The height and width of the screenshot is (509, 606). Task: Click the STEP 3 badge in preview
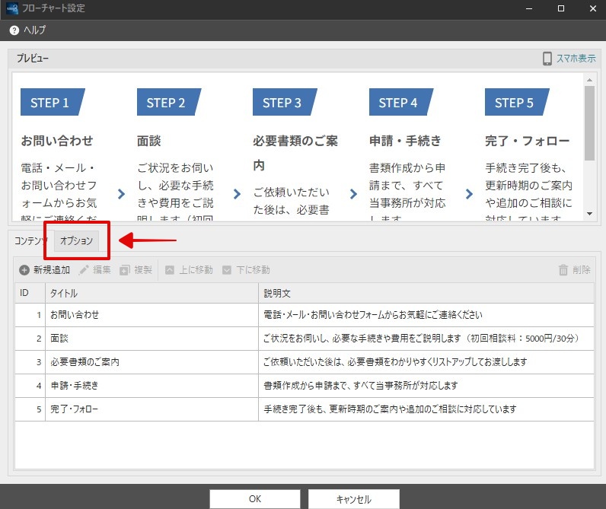coord(285,103)
